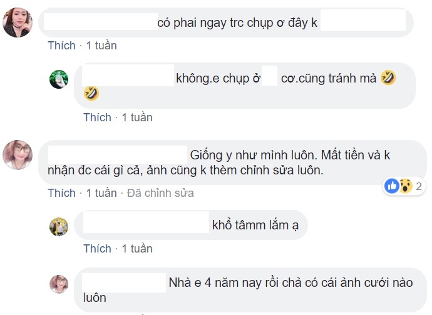Image resolution: width=432 pixels, height=315 pixels.
Task: Open the 'Đã chỉnh sửa' edit history
Action: (160, 193)
